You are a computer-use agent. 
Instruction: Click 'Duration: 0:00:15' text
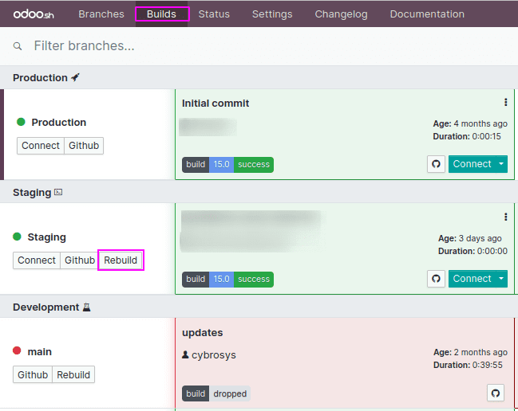467,136
